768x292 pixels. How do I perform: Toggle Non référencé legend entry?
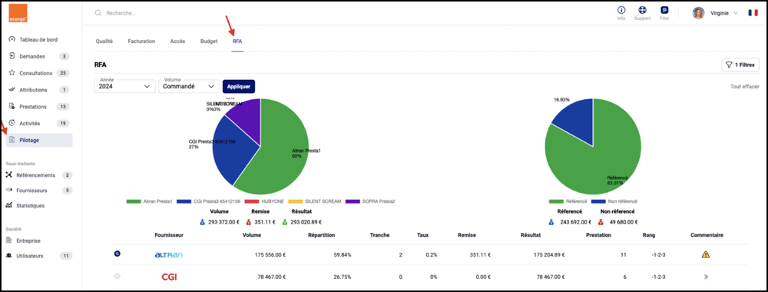click(614, 201)
